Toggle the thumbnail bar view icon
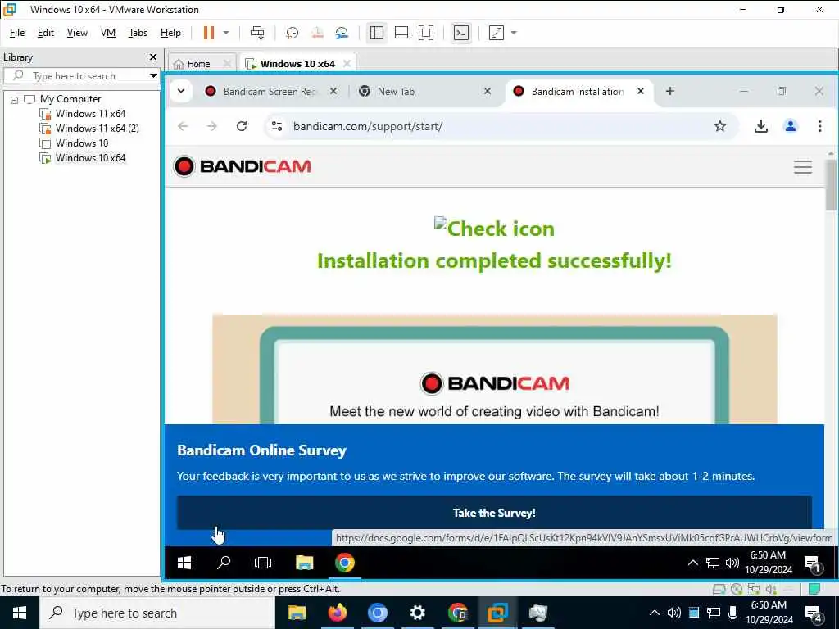This screenshot has width=839, height=629. pyautogui.click(x=401, y=33)
